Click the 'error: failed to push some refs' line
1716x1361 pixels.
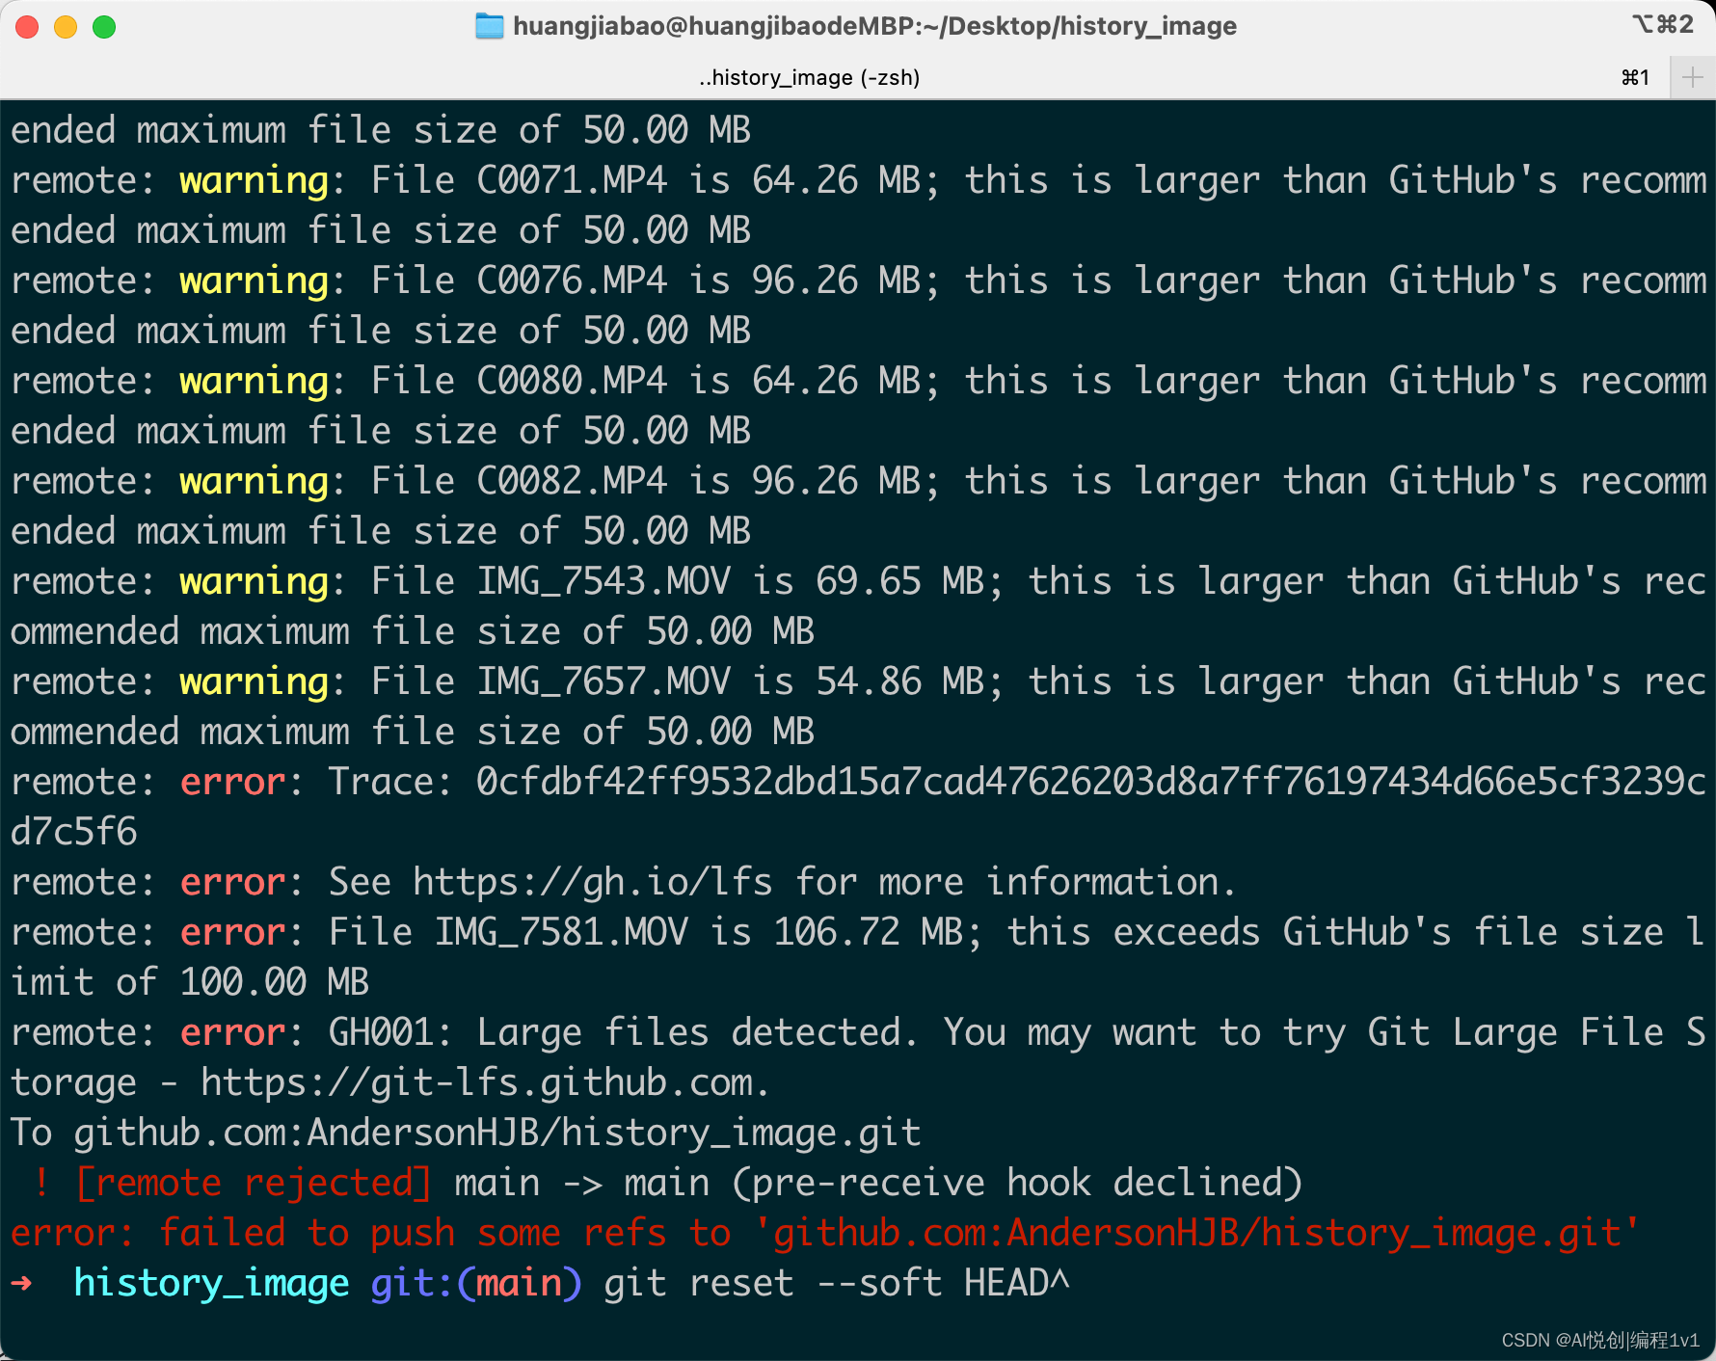[x=824, y=1233]
